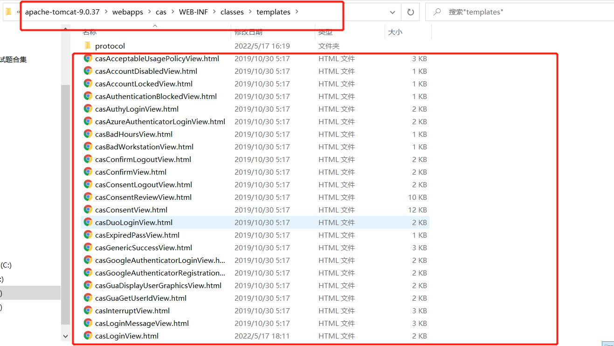Select casLoginView.html file name
614x346 pixels.
coord(127,336)
